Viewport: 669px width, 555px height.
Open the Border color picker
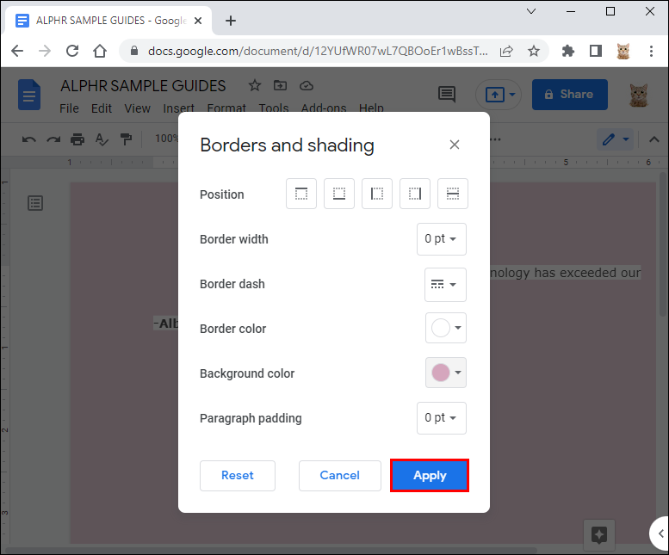pos(446,328)
